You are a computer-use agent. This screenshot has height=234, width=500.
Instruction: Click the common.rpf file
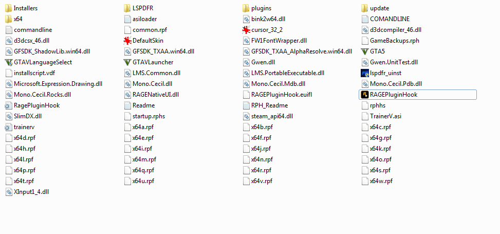[x=145, y=30]
